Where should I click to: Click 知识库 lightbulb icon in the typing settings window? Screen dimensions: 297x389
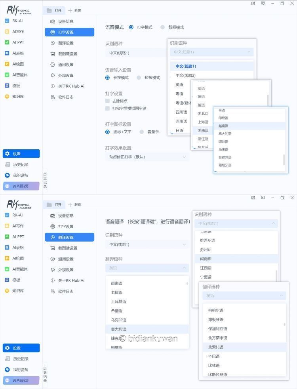tap(7, 96)
